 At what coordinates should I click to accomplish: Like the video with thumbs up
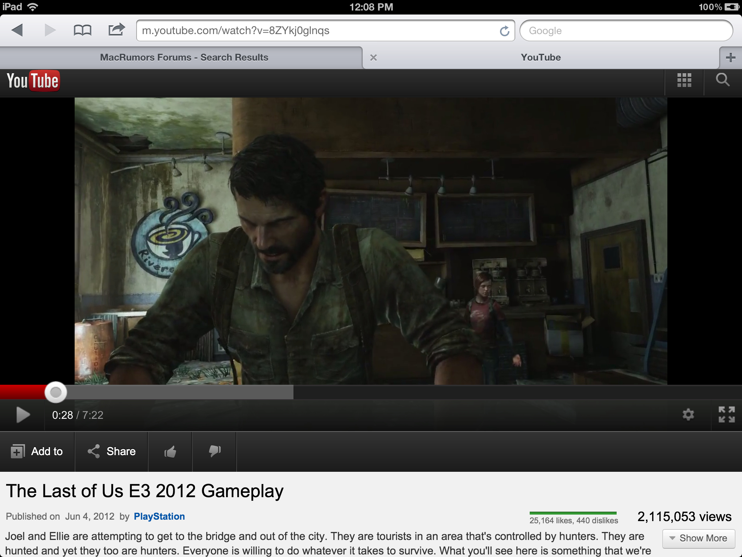[170, 451]
